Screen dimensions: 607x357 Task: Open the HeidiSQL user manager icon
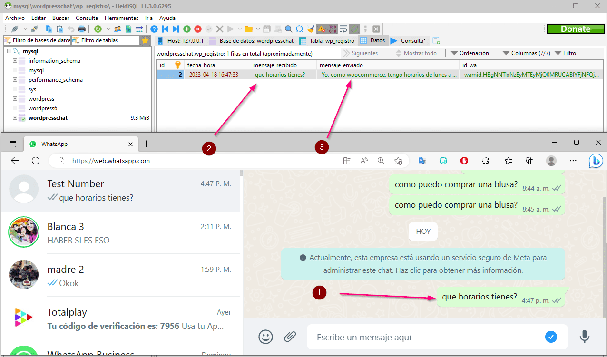(117, 29)
